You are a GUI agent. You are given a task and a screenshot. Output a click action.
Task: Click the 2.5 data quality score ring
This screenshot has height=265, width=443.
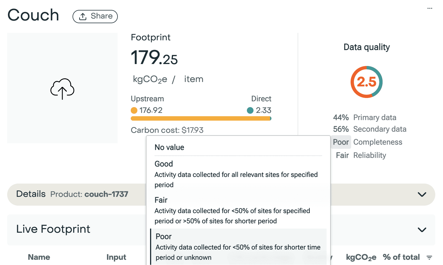click(x=367, y=82)
